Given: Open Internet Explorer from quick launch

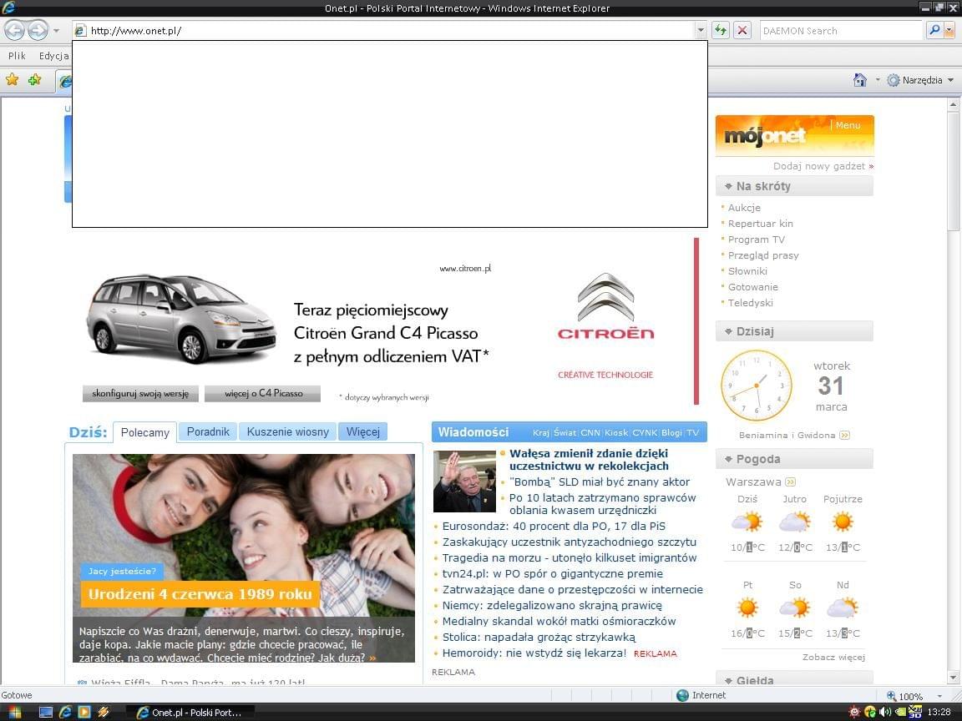Looking at the screenshot, I should point(64,712).
